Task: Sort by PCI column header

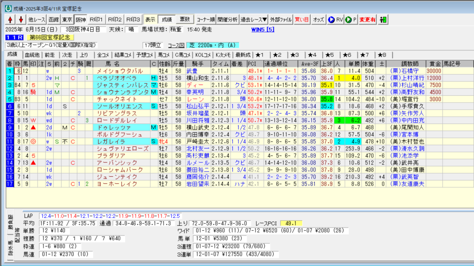Action: click(x=255, y=64)
